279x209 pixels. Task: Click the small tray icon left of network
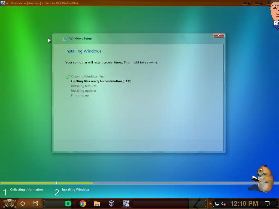tap(211, 204)
